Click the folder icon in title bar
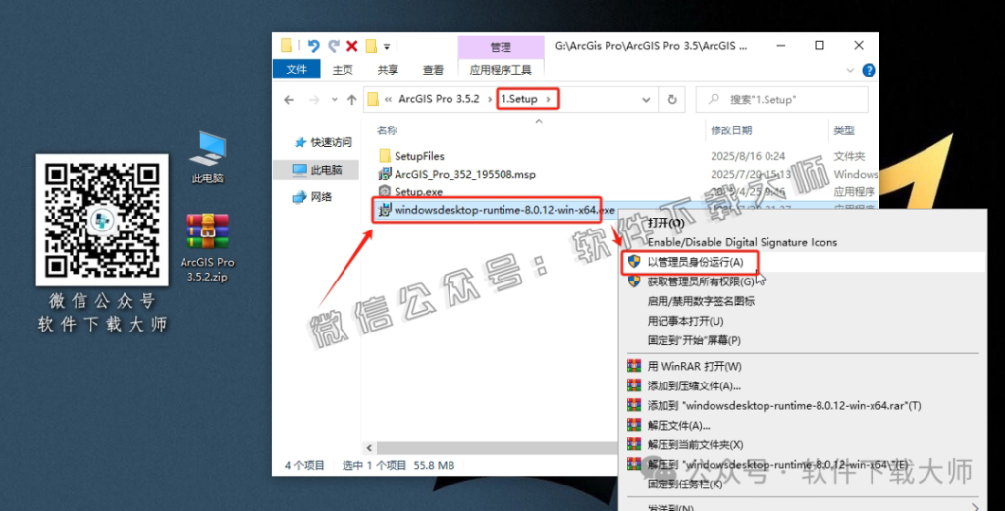The height and width of the screenshot is (511, 1005). pyautogui.click(x=287, y=45)
